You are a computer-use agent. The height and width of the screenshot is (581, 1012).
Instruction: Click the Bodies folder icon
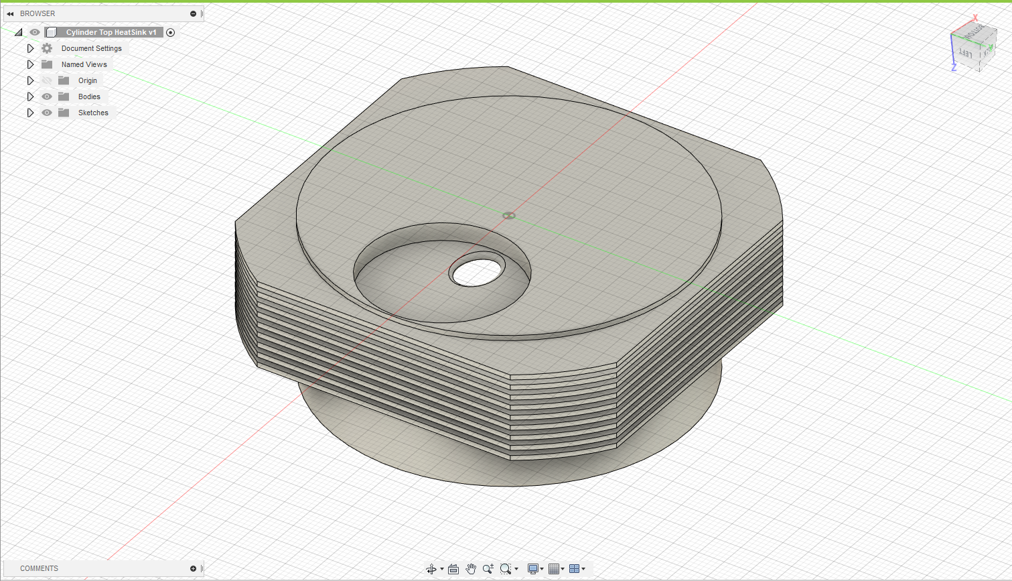pos(64,96)
